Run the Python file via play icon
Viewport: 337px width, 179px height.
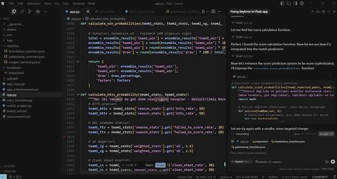tap(203, 12)
